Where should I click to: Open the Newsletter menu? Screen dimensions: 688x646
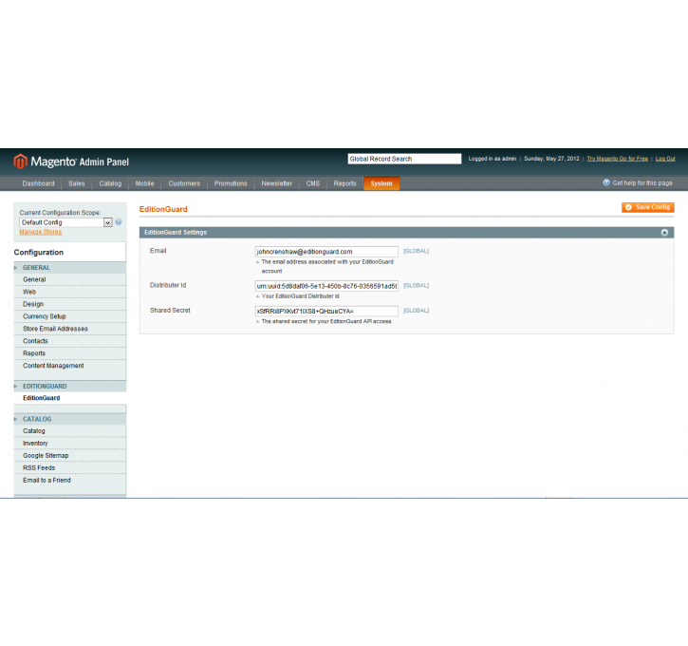(276, 183)
